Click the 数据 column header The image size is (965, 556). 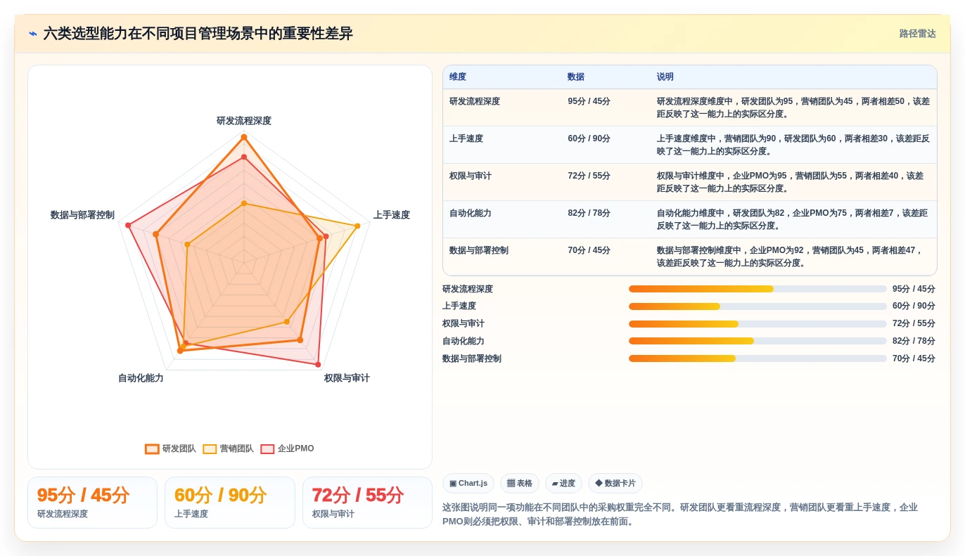point(576,77)
